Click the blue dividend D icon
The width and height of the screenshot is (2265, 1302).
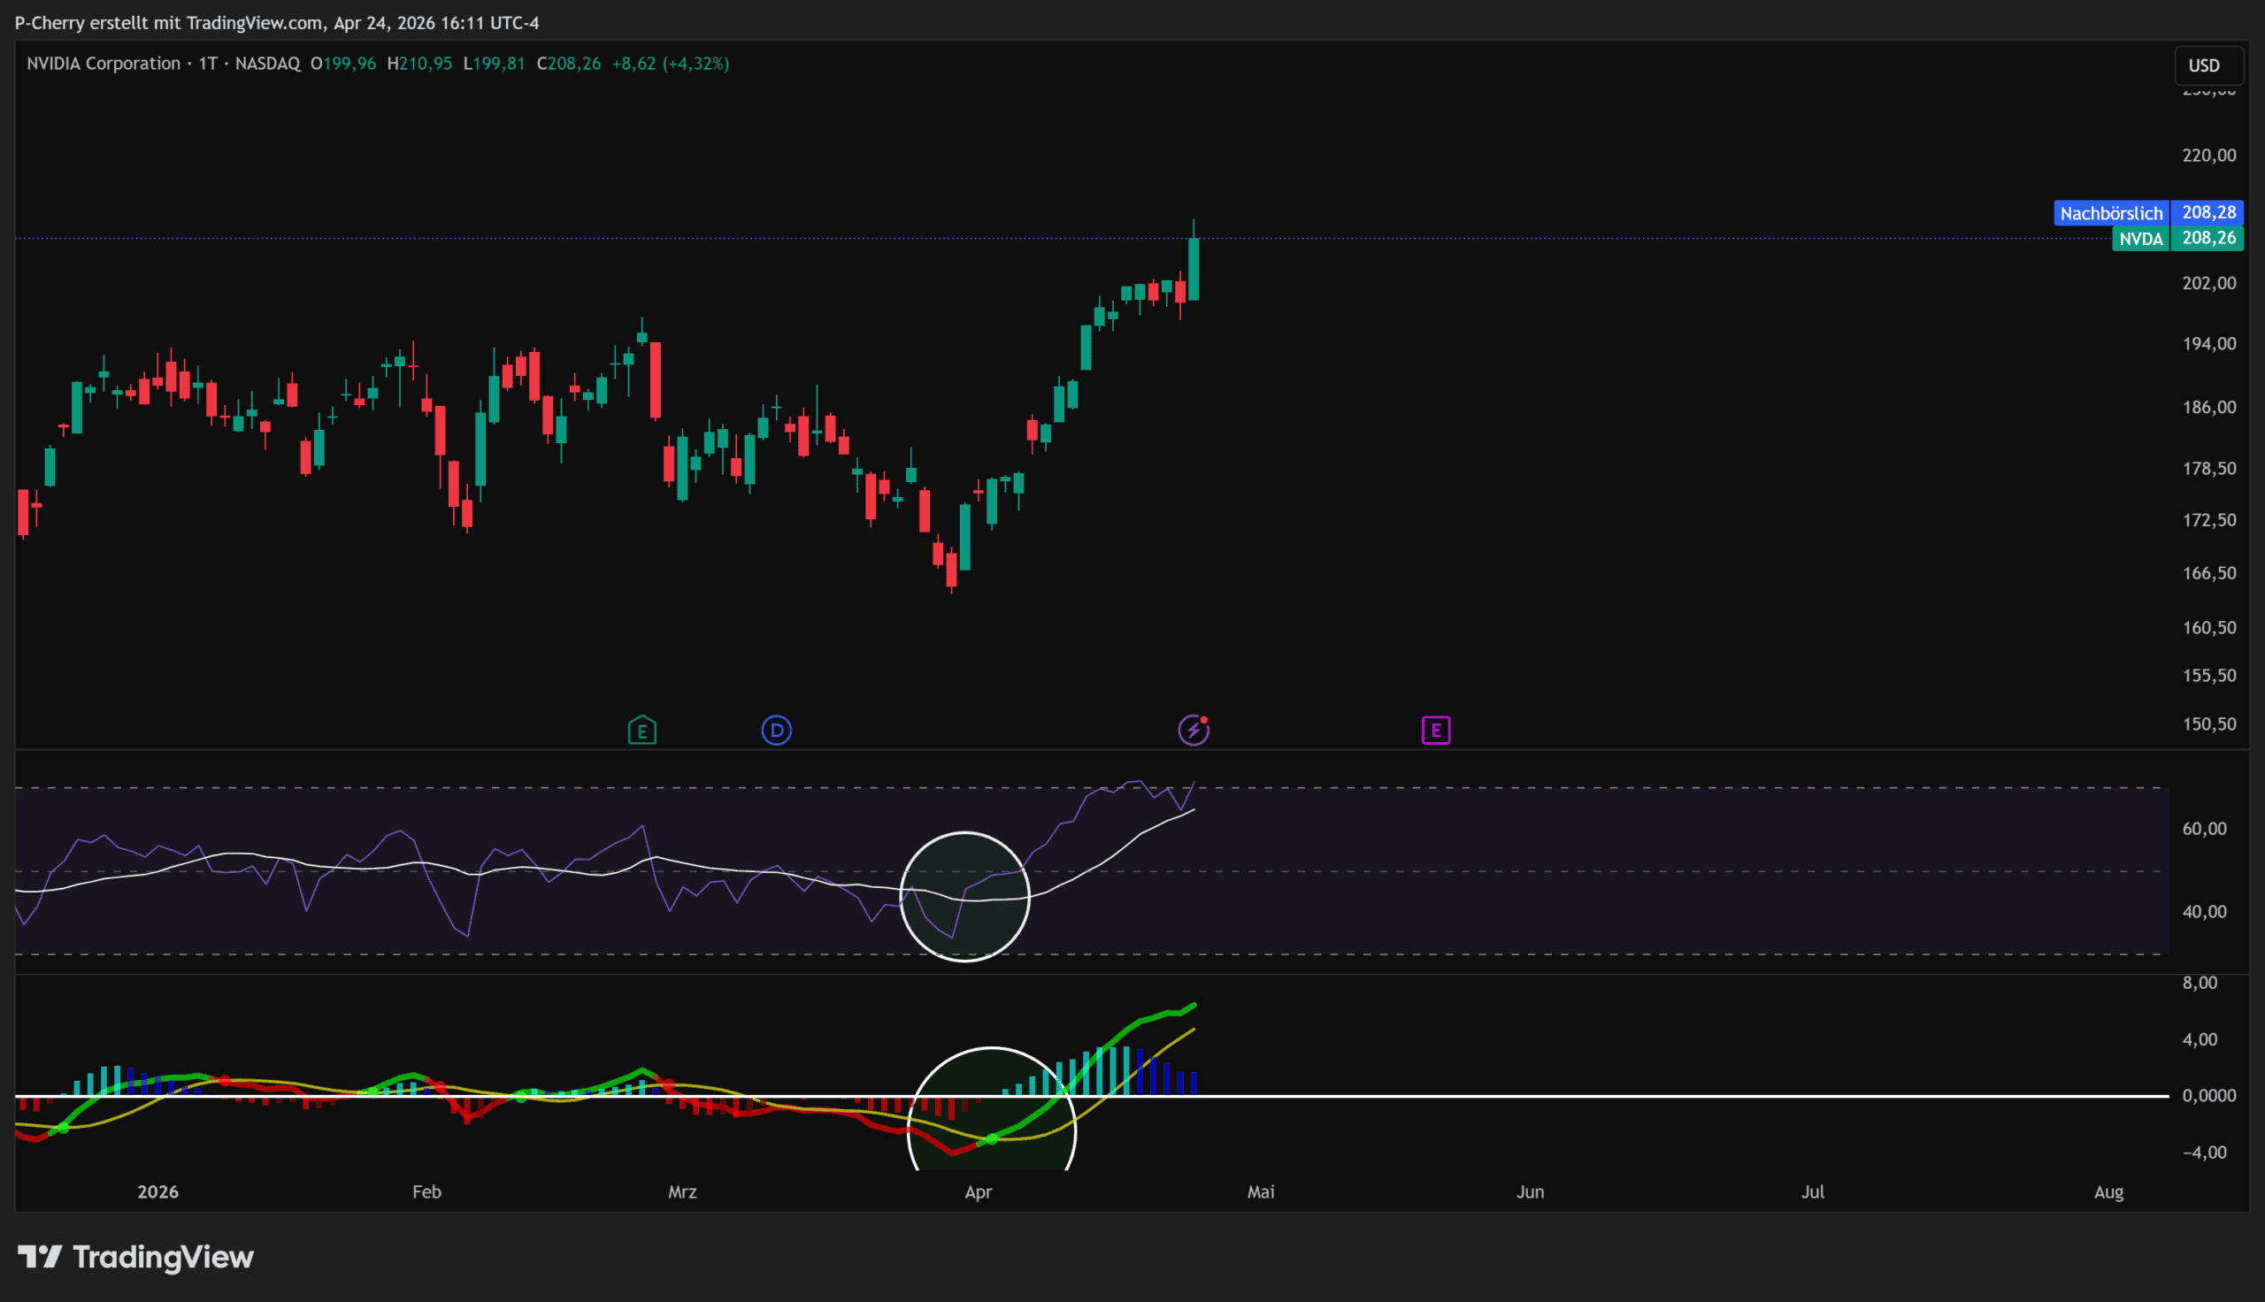pyautogui.click(x=776, y=731)
